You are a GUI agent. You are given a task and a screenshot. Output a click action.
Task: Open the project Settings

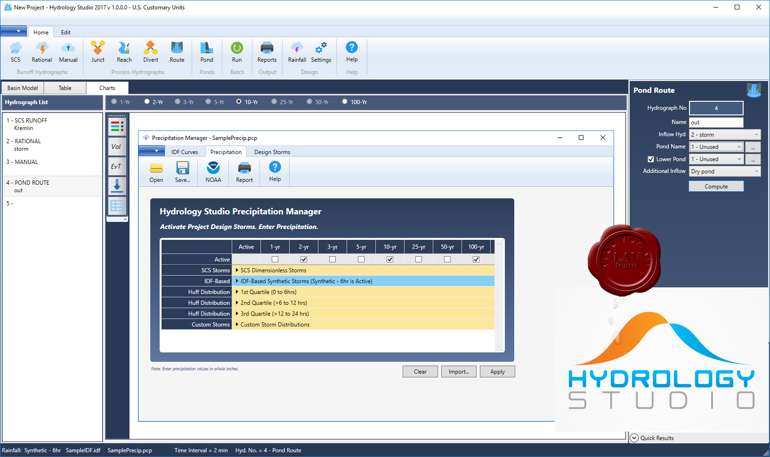click(321, 52)
